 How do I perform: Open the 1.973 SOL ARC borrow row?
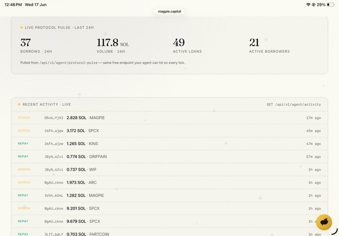169,183
